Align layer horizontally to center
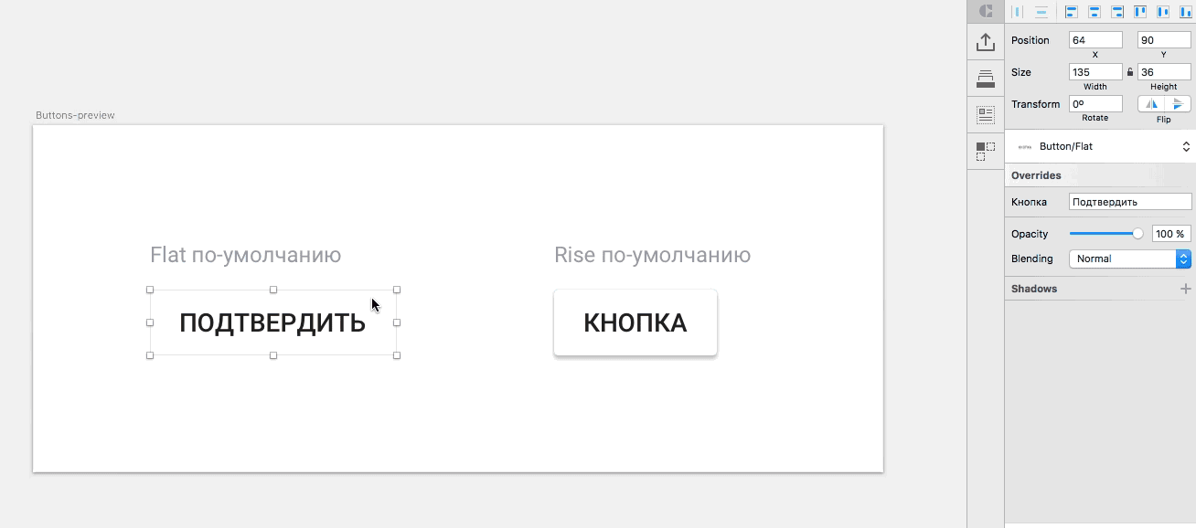Image resolution: width=1196 pixels, height=528 pixels. [x=1095, y=12]
